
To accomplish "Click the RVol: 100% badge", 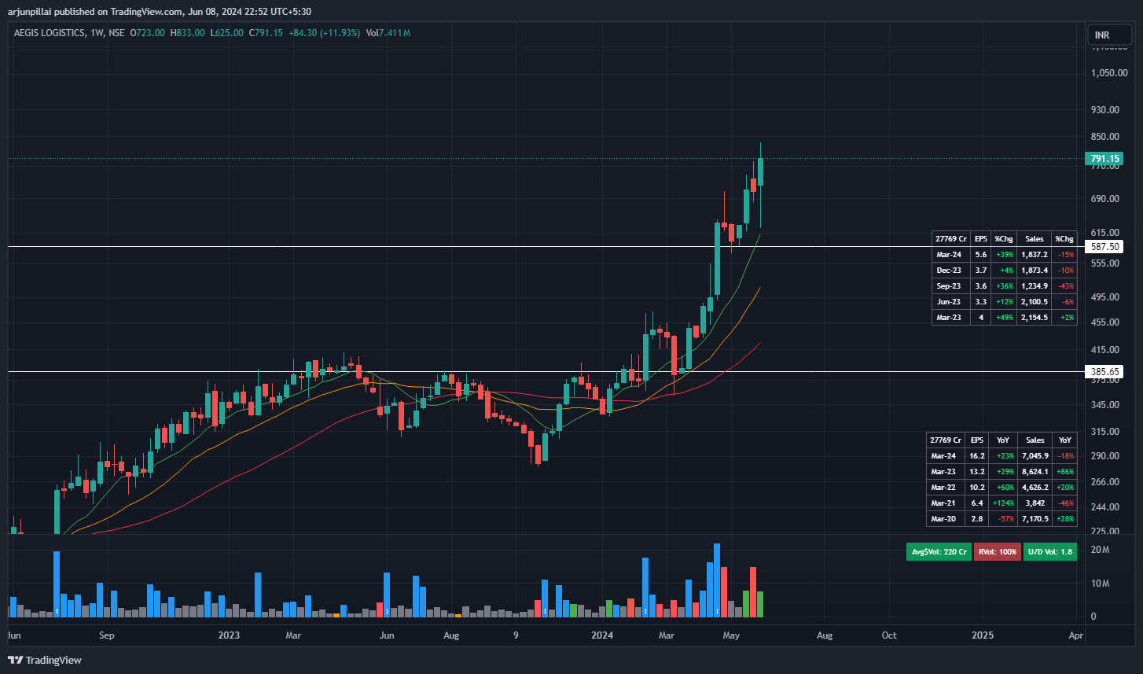I will pyautogui.click(x=998, y=552).
